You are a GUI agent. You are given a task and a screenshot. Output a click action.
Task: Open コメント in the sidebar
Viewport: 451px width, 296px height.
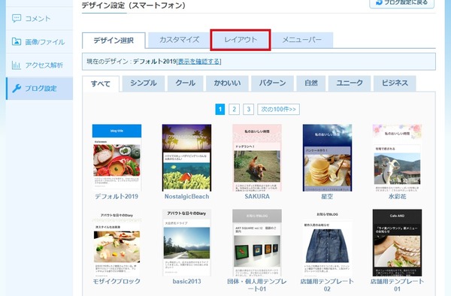click(x=39, y=19)
